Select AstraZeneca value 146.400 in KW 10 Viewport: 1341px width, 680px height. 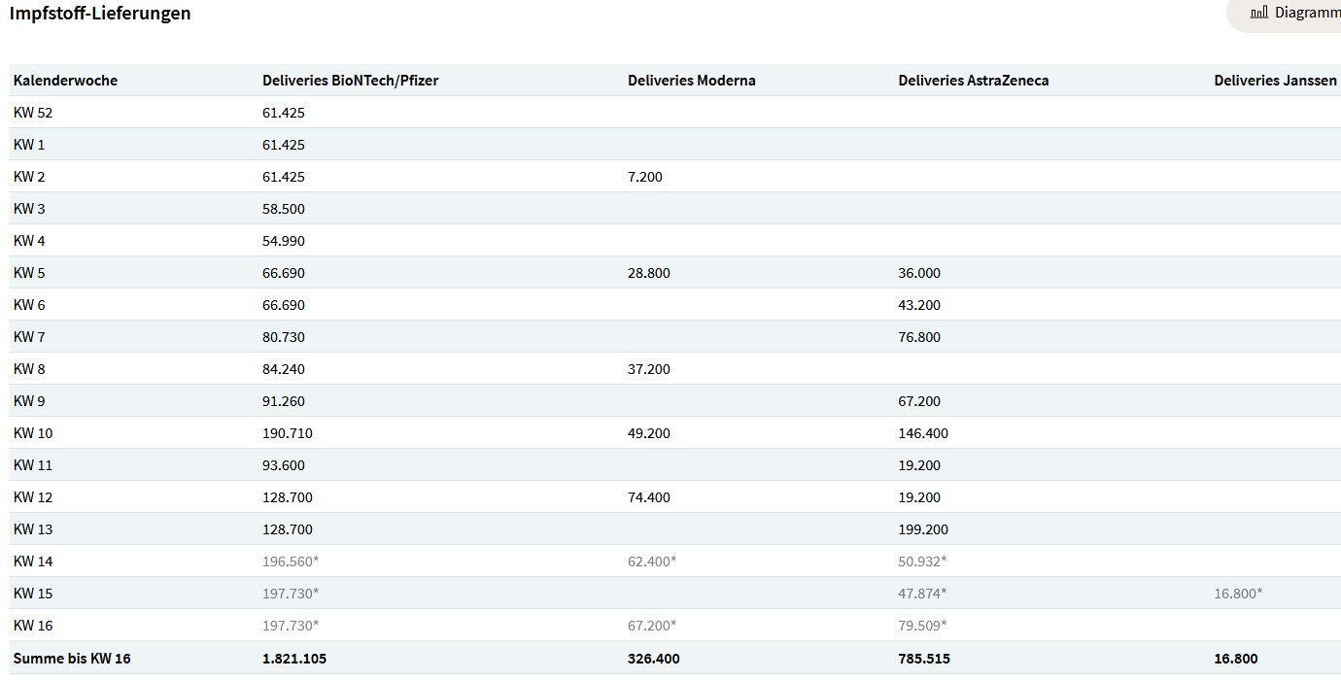923,433
